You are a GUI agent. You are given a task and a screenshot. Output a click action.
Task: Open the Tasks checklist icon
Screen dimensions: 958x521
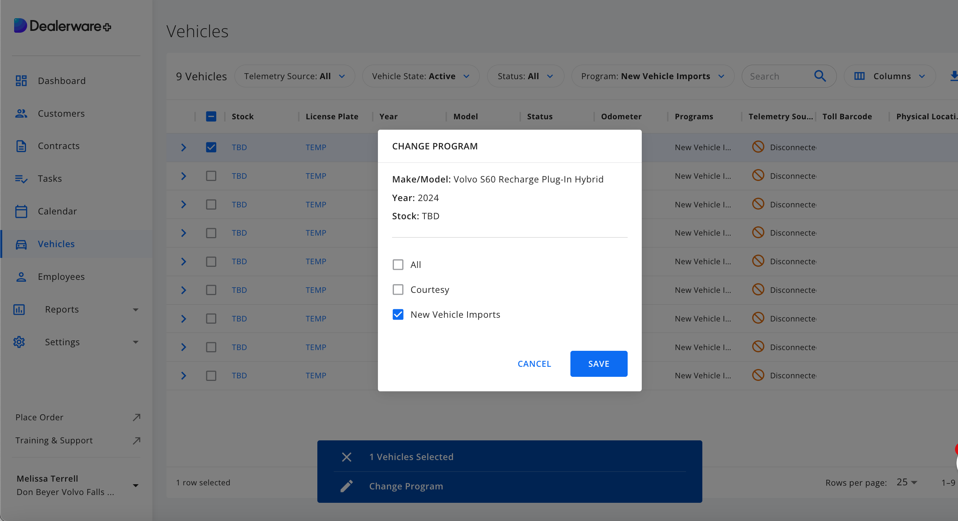(x=21, y=179)
